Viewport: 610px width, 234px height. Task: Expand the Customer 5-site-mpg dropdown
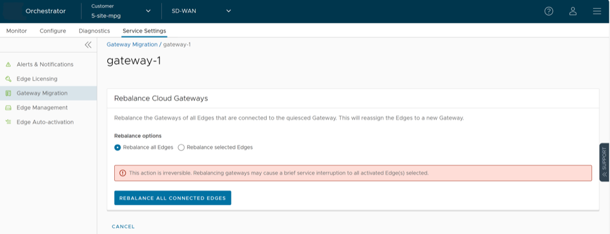pos(121,11)
